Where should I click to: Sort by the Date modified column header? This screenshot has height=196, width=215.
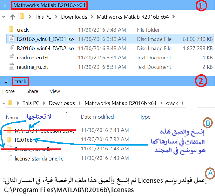(97, 117)
